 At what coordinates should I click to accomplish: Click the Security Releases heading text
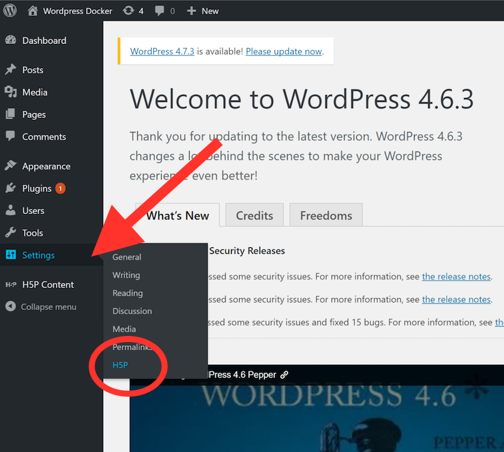pos(247,251)
